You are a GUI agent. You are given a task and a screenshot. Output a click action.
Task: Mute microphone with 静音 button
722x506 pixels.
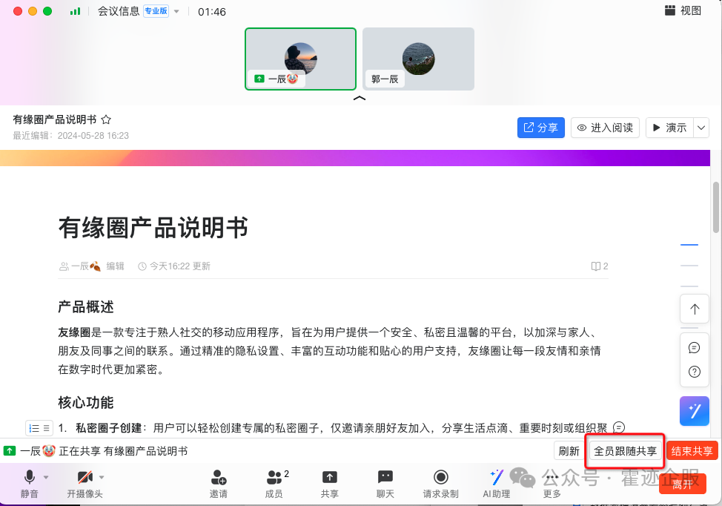click(30, 484)
